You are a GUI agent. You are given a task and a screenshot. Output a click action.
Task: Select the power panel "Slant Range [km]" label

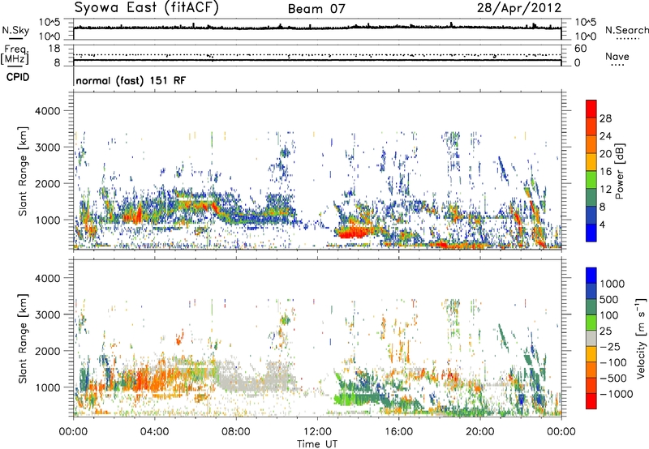coord(23,171)
